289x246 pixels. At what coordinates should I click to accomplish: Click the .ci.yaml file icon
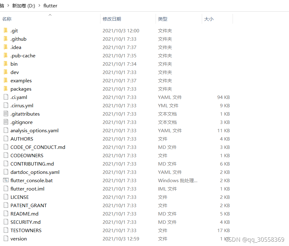pyautogui.click(x=6, y=97)
